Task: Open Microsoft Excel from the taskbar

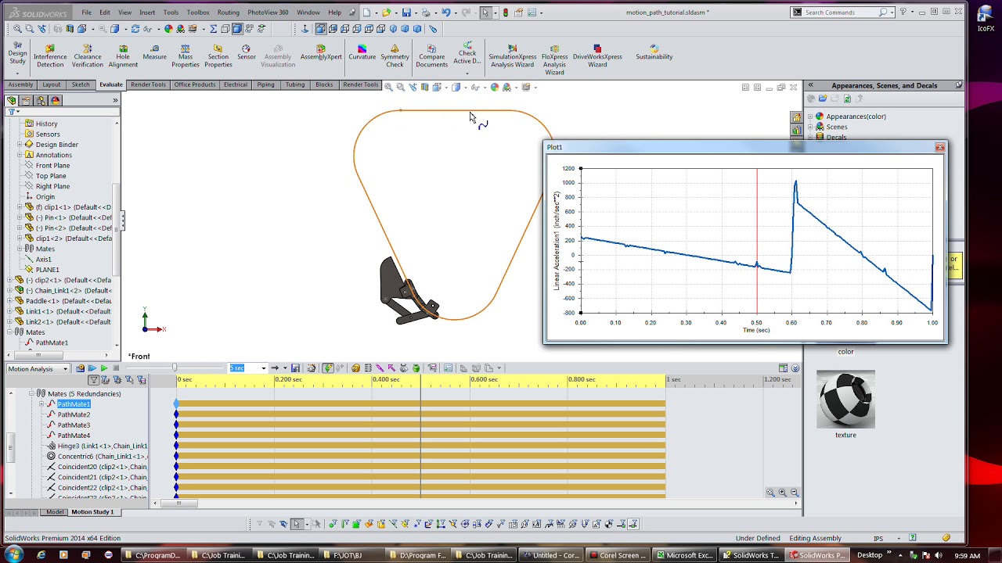Action: tap(686, 555)
